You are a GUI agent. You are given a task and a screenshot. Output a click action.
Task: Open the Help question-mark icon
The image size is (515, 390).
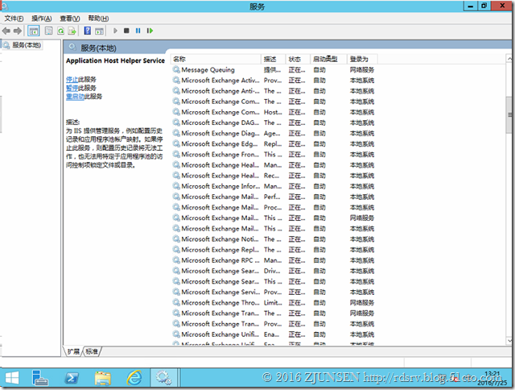(88, 31)
